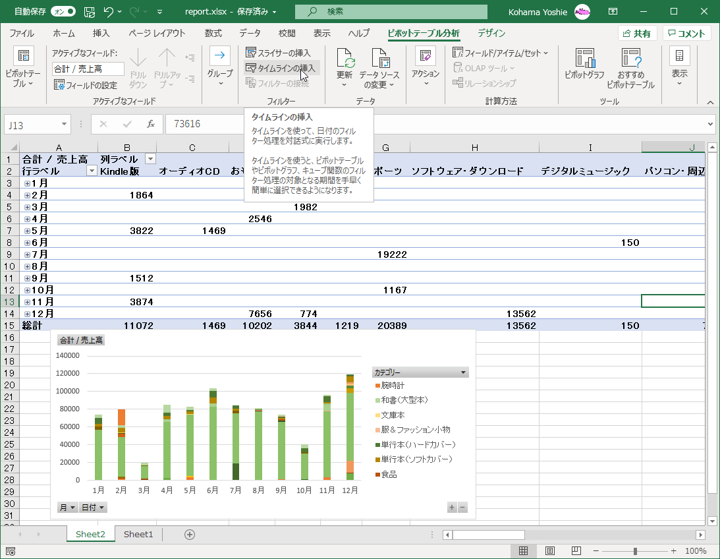Click Insert Timeline (タイムラインの挿入)
Screen dimensions: 720x559
click(x=281, y=68)
